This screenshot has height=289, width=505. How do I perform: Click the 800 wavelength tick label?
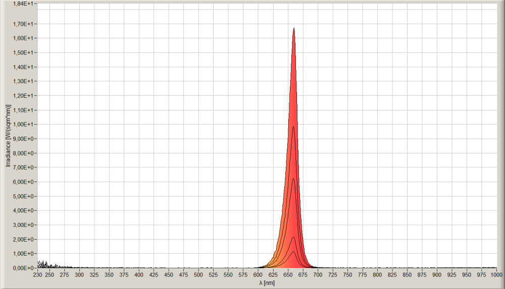point(377,275)
